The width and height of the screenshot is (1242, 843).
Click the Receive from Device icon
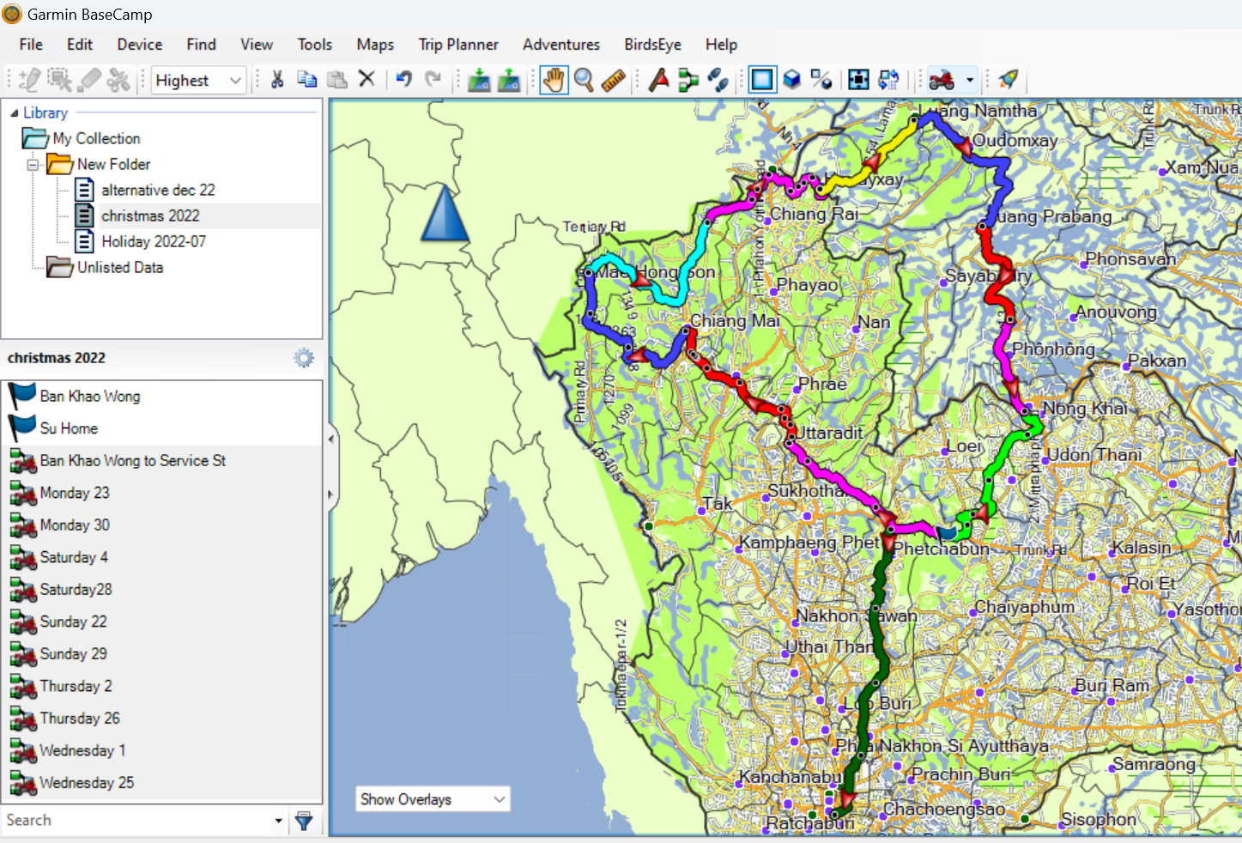pyautogui.click(x=509, y=80)
